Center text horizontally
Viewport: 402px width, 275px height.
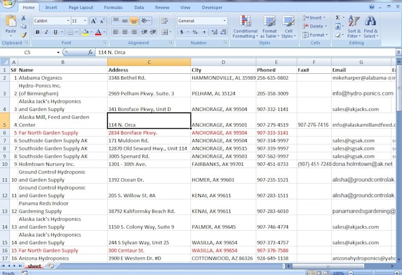pyautogui.click(x=125, y=32)
